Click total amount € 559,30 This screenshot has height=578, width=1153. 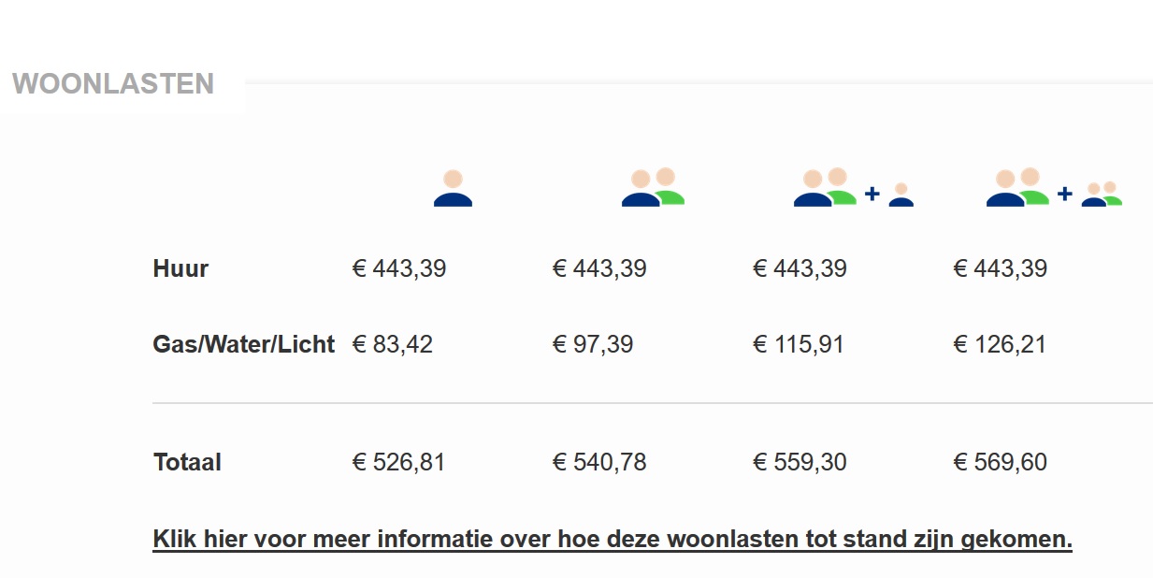click(x=800, y=462)
